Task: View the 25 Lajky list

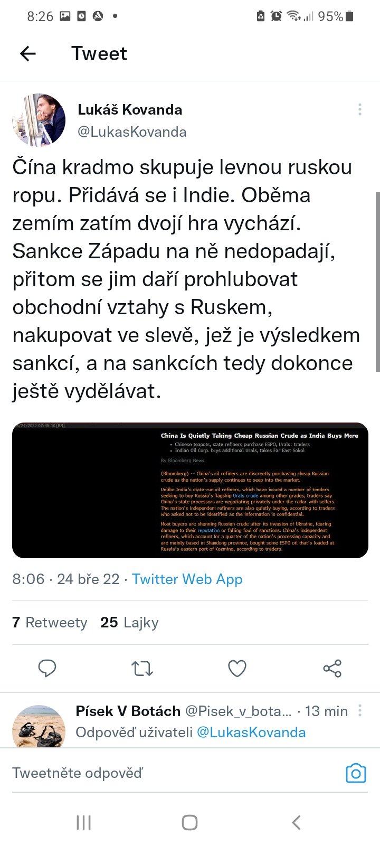Action: click(x=129, y=623)
